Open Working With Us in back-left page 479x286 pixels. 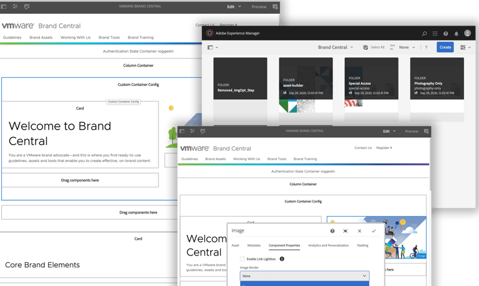coord(75,37)
